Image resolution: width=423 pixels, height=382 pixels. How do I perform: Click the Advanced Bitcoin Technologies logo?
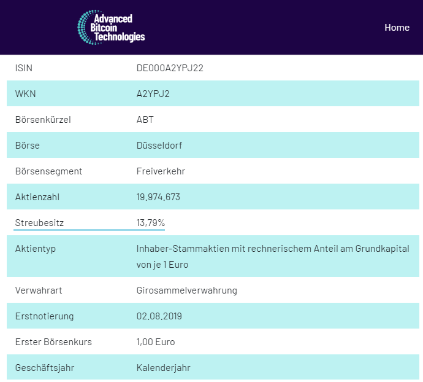coord(111,28)
